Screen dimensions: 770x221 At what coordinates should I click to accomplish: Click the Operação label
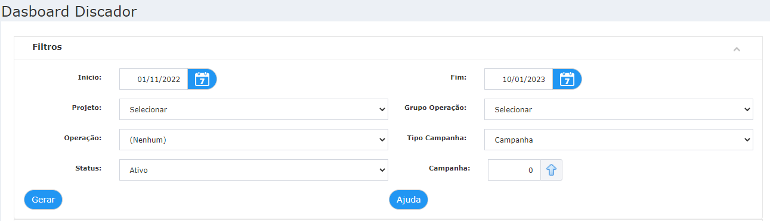pos(83,138)
